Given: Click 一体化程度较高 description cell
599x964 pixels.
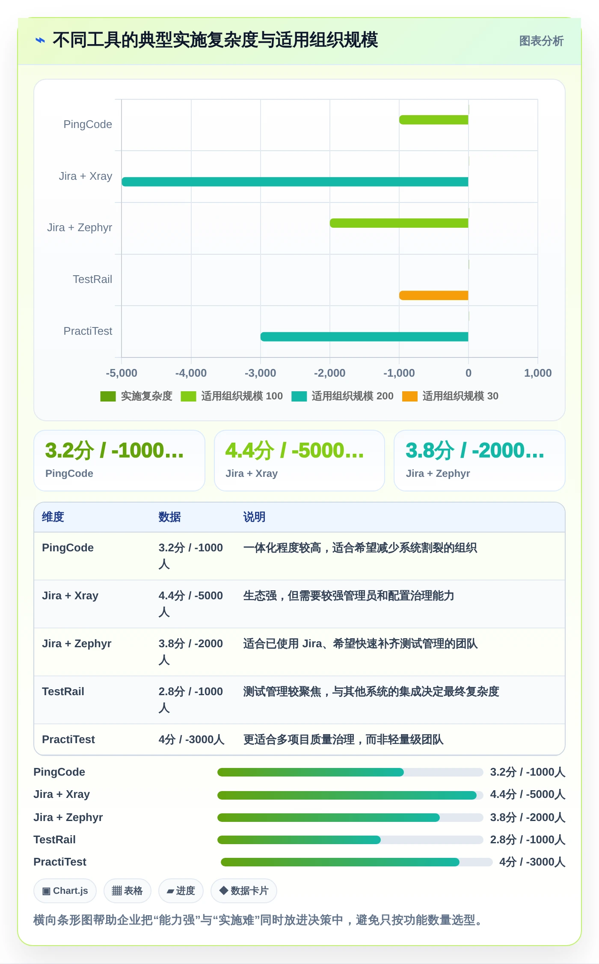Looking at the screenshot, I should click(360, 548).
